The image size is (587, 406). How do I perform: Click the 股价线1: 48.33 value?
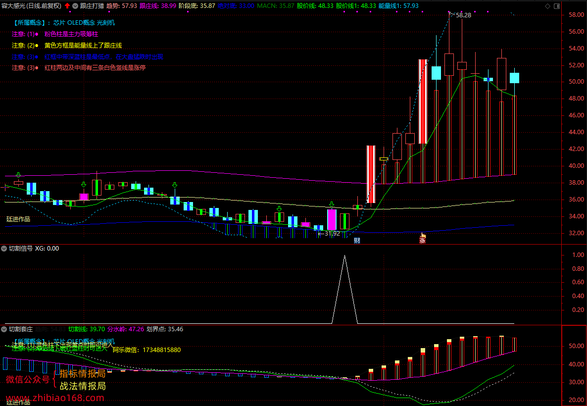(356, 6)
